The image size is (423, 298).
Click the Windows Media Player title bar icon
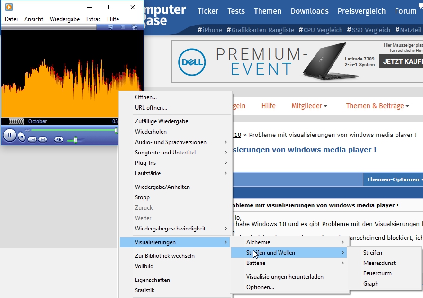(9, 7)
